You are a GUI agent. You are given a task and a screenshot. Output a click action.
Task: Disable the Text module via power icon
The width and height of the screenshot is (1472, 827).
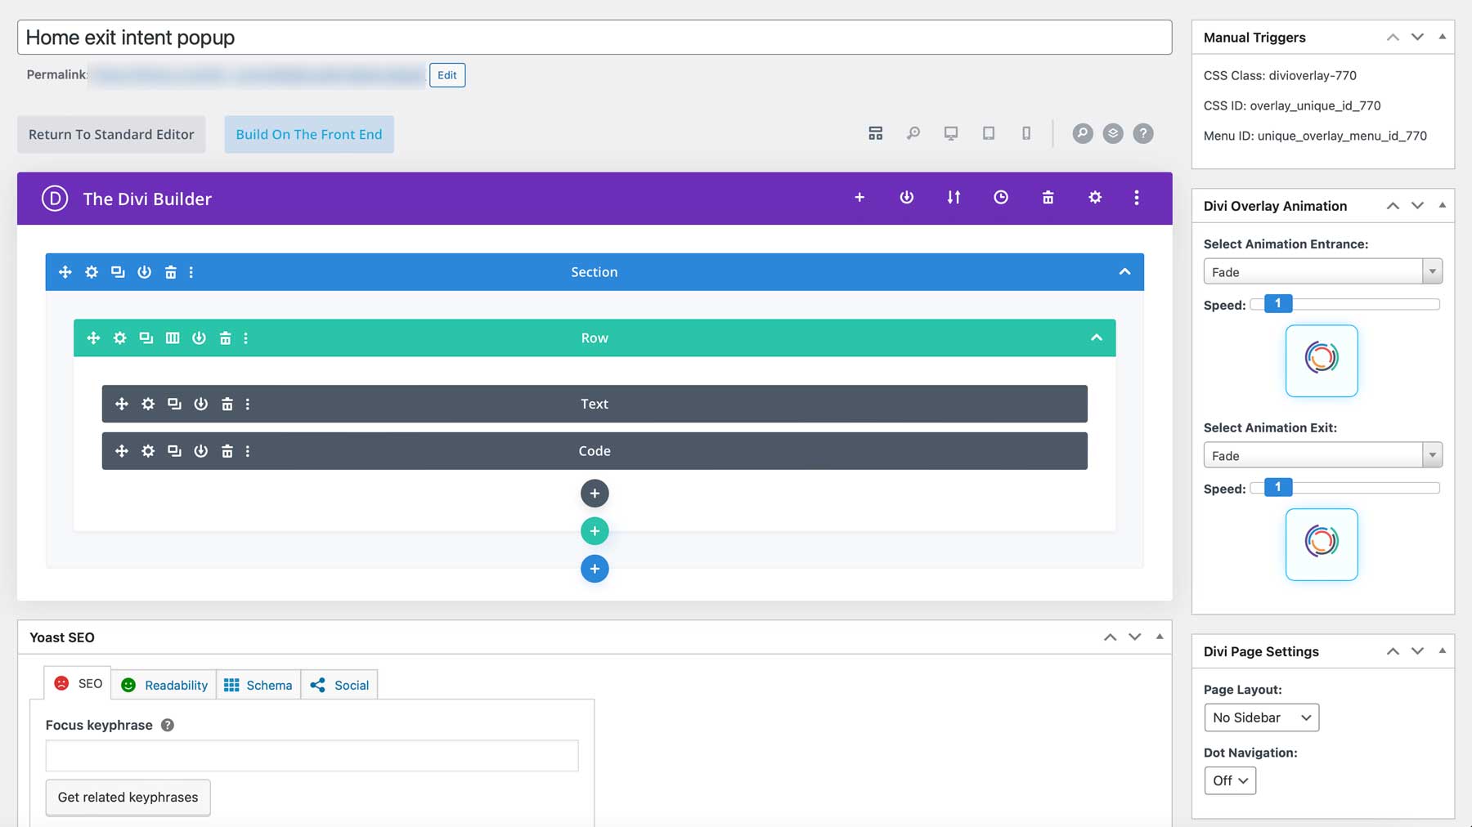[200, 404]
